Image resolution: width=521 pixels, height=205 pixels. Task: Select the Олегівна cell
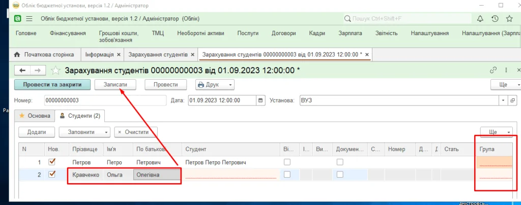(x=157, y=175)
